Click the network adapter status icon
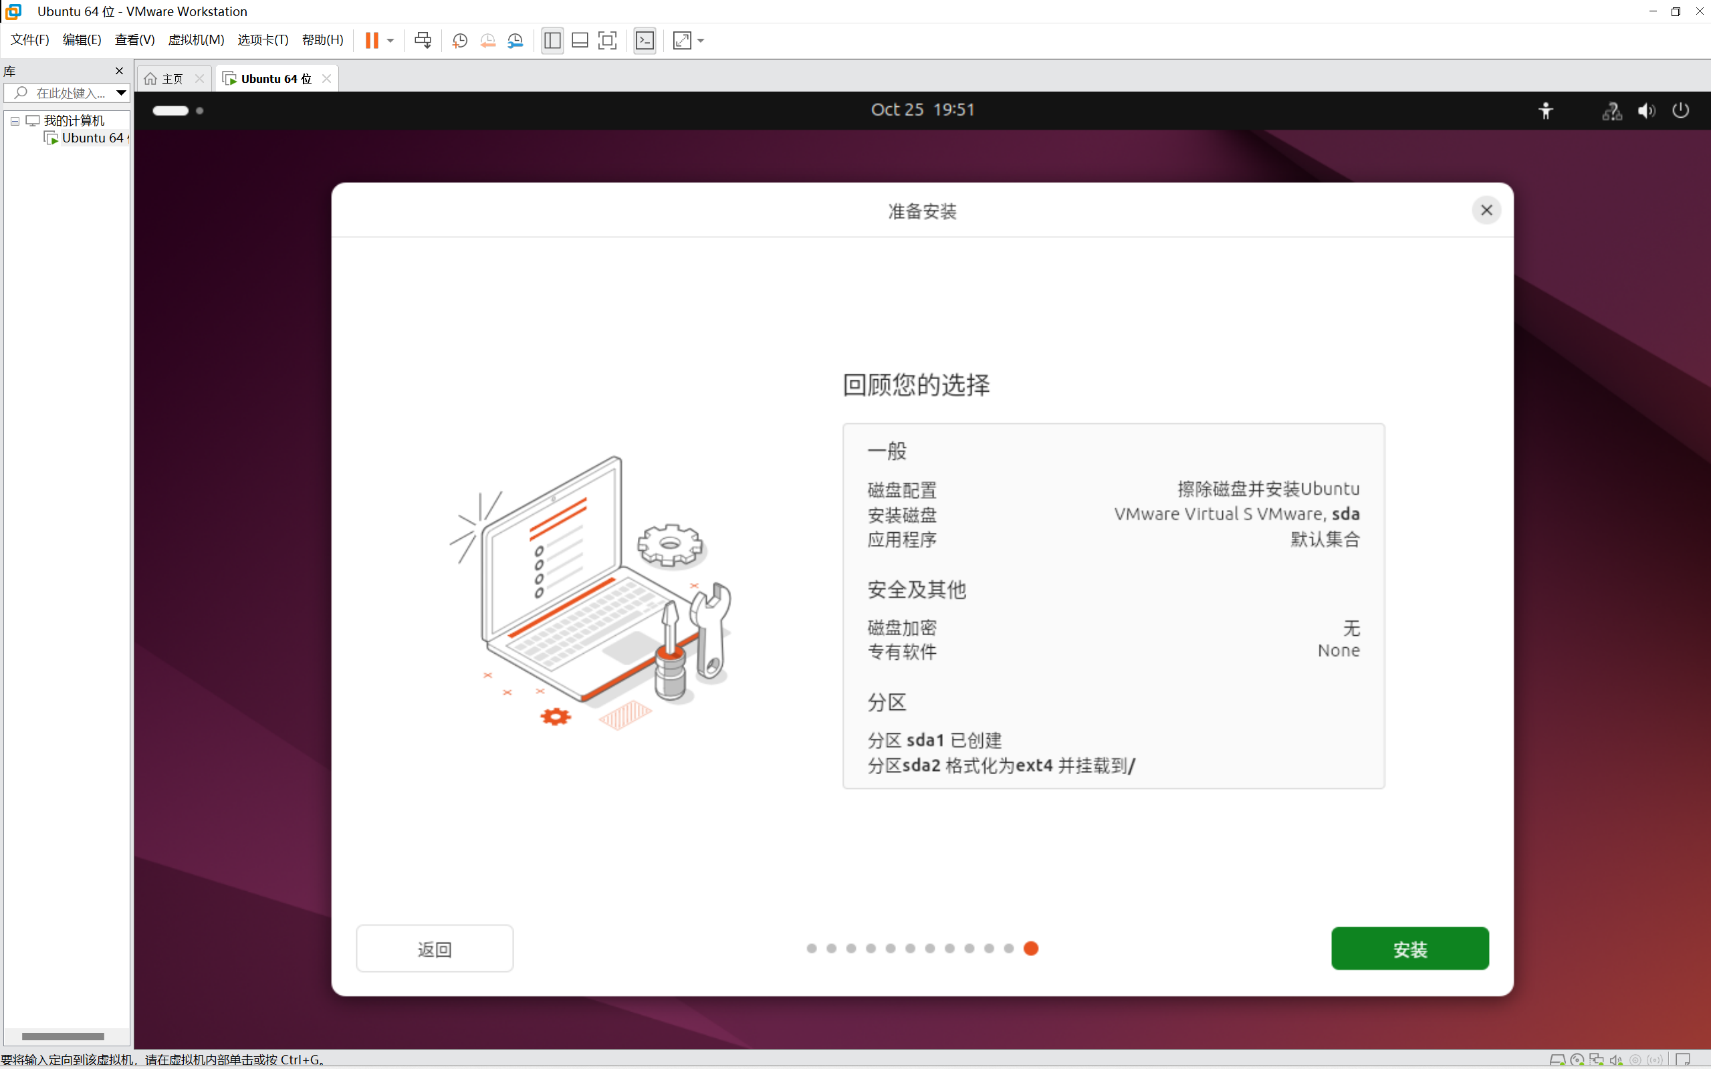This screenshot has height=1069, width=1711. coord(1596,1059)
